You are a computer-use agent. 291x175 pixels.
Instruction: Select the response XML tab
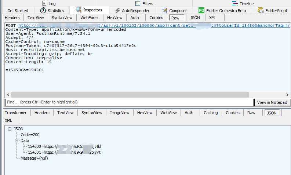8,120
